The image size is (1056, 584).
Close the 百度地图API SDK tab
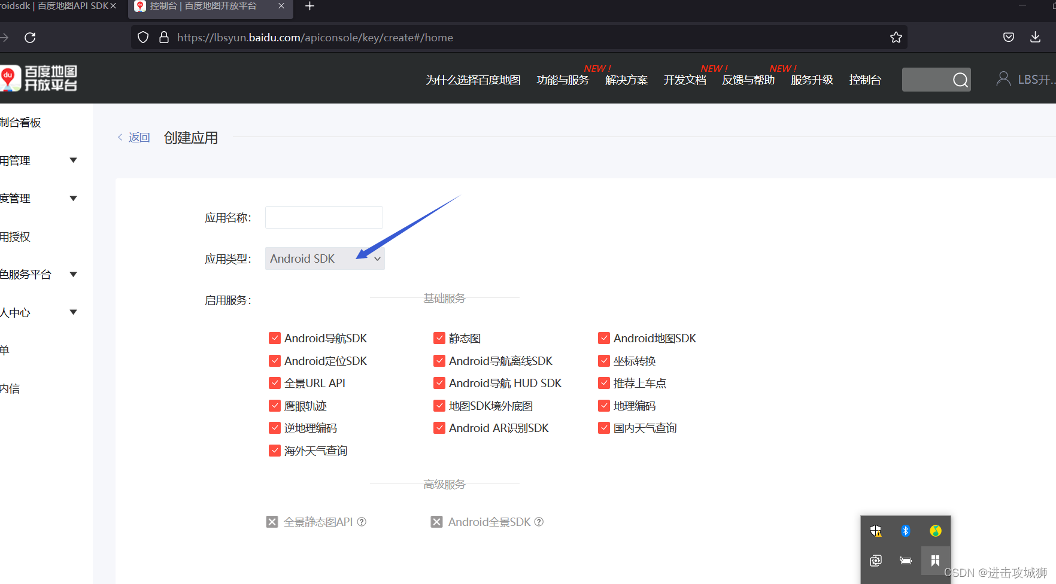tap(113, 6)
